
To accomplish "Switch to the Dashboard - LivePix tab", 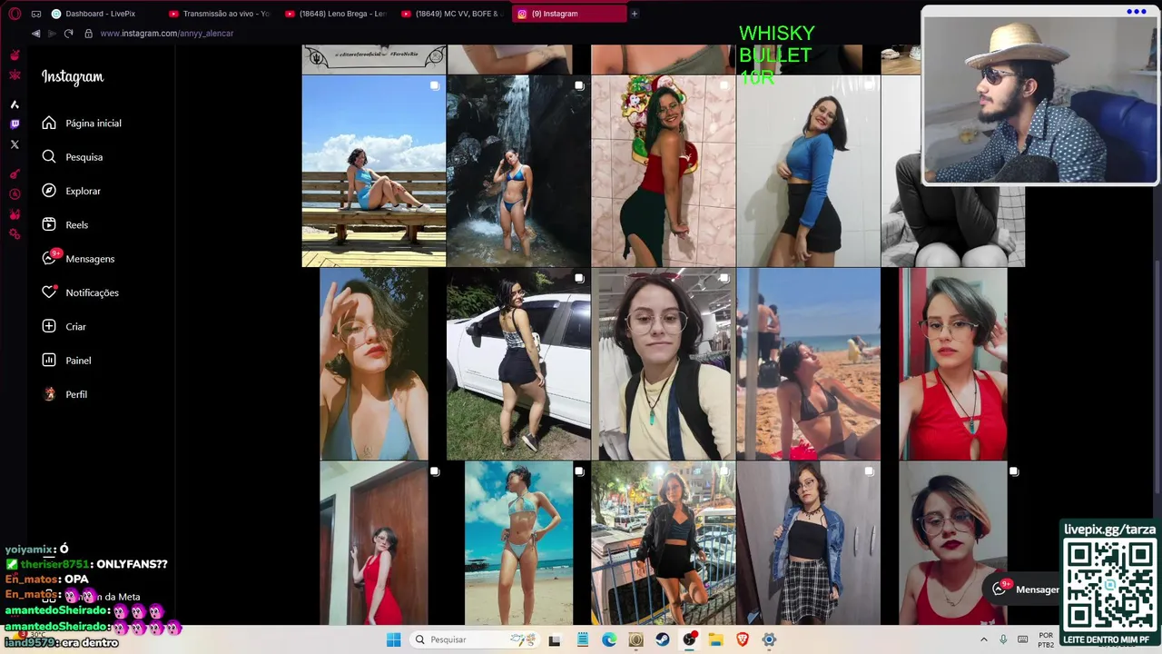I will (x=102, y=14).
